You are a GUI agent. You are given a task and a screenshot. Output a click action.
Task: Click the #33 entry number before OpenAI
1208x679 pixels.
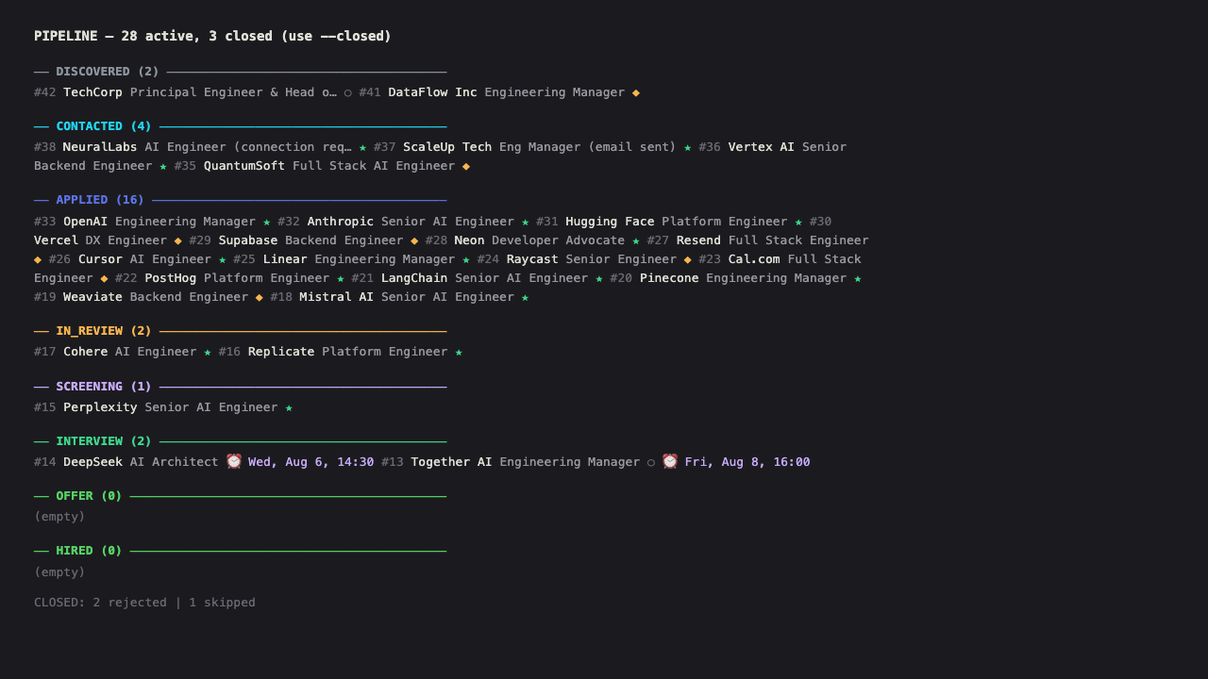click(45, 222)
